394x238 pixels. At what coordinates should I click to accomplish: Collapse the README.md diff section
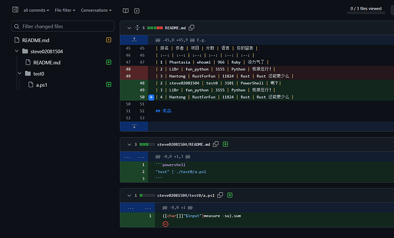tap(129, 28)
